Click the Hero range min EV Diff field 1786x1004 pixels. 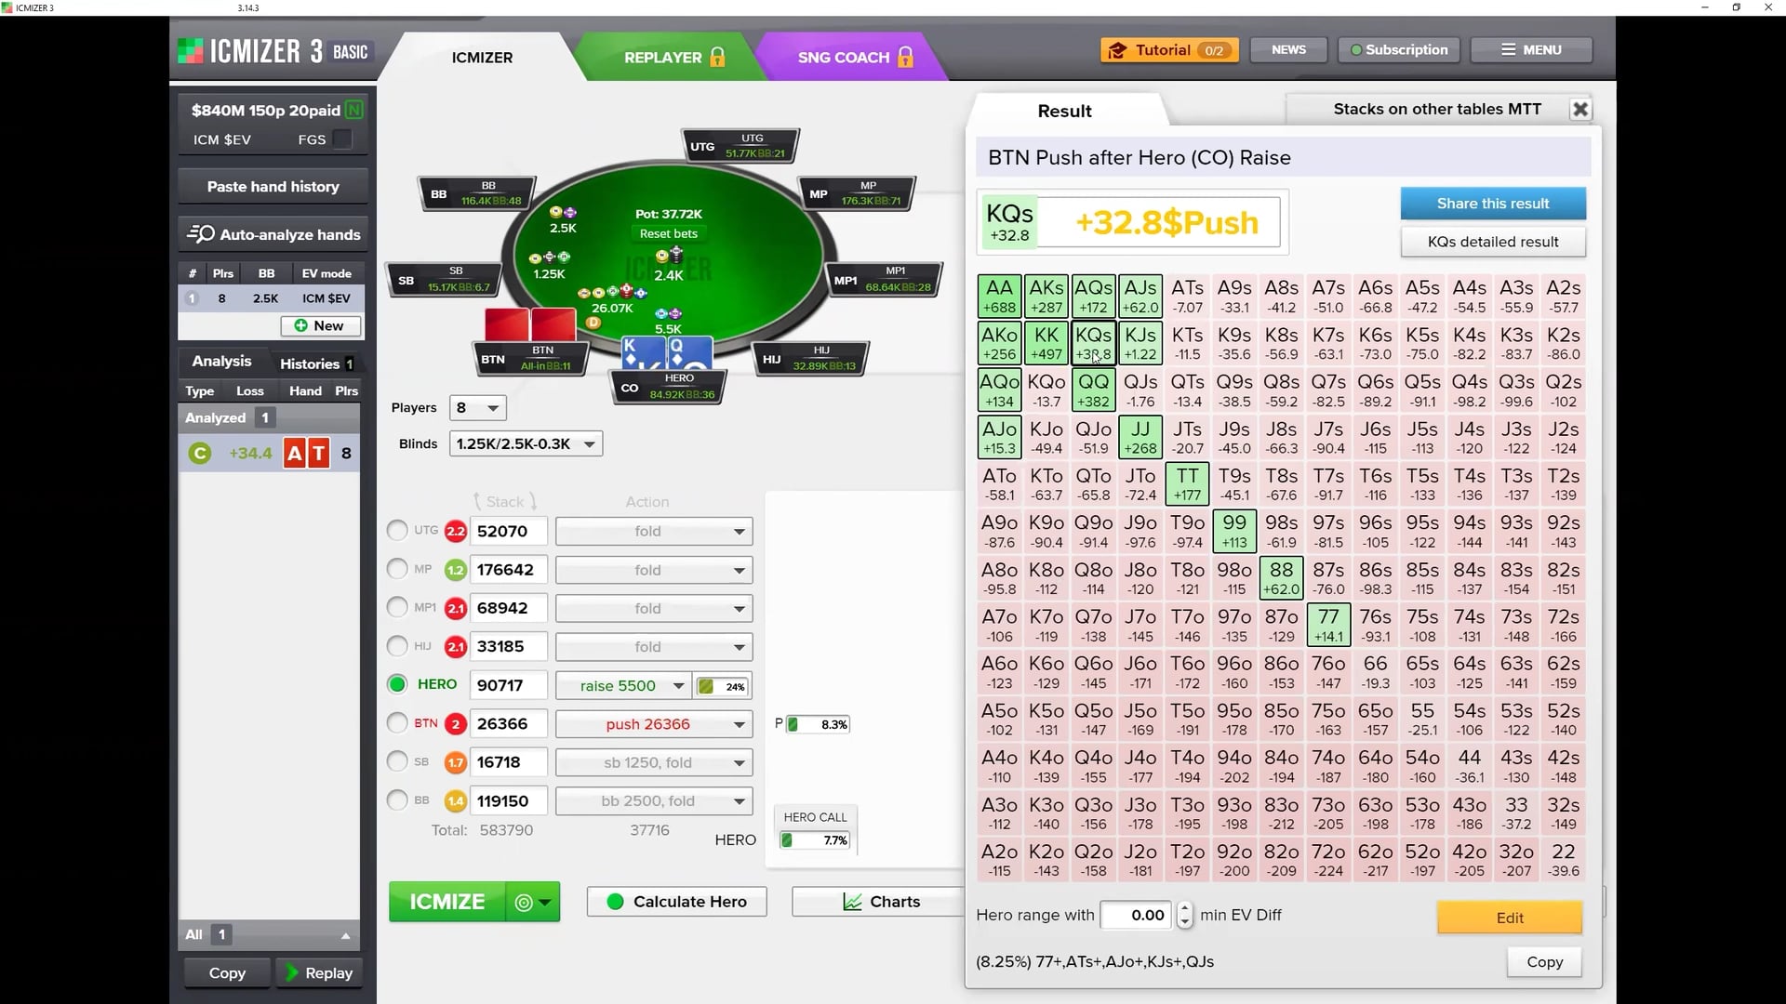[1135, 915]
